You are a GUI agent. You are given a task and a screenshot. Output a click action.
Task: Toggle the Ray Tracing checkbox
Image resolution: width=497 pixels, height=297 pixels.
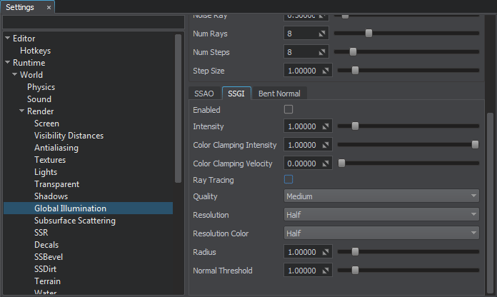(x=288, y=180)
